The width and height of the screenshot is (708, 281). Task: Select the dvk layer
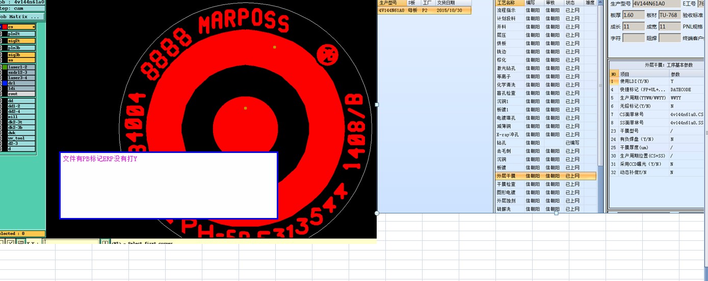click(21, 133)
